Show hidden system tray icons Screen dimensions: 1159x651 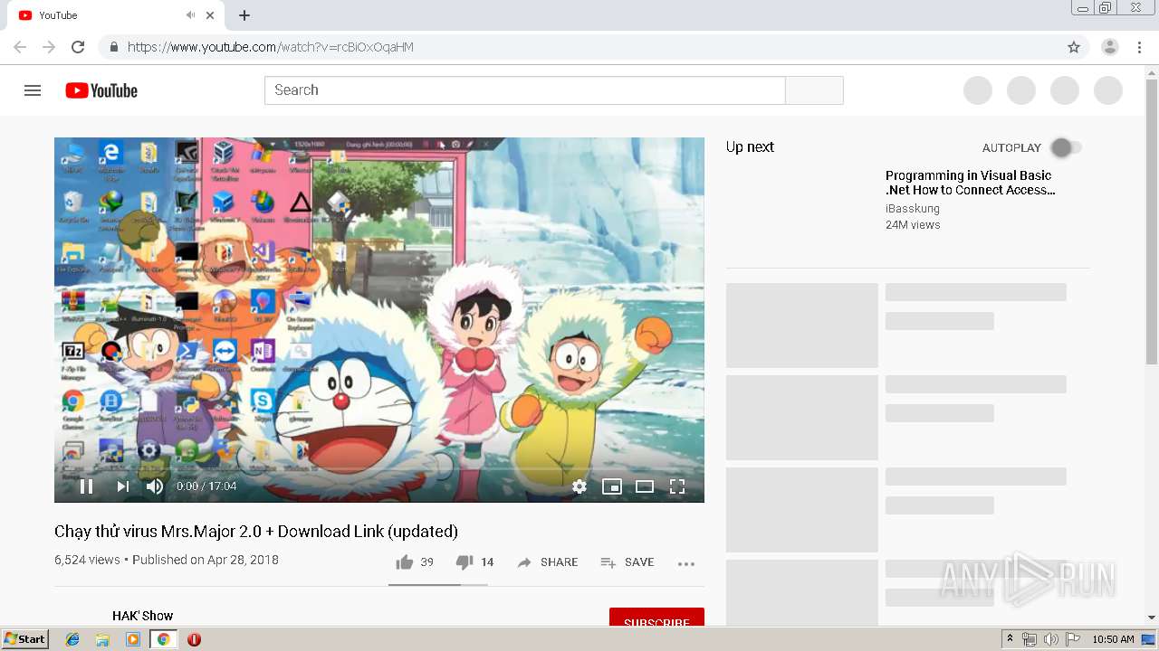point(1010,639)
